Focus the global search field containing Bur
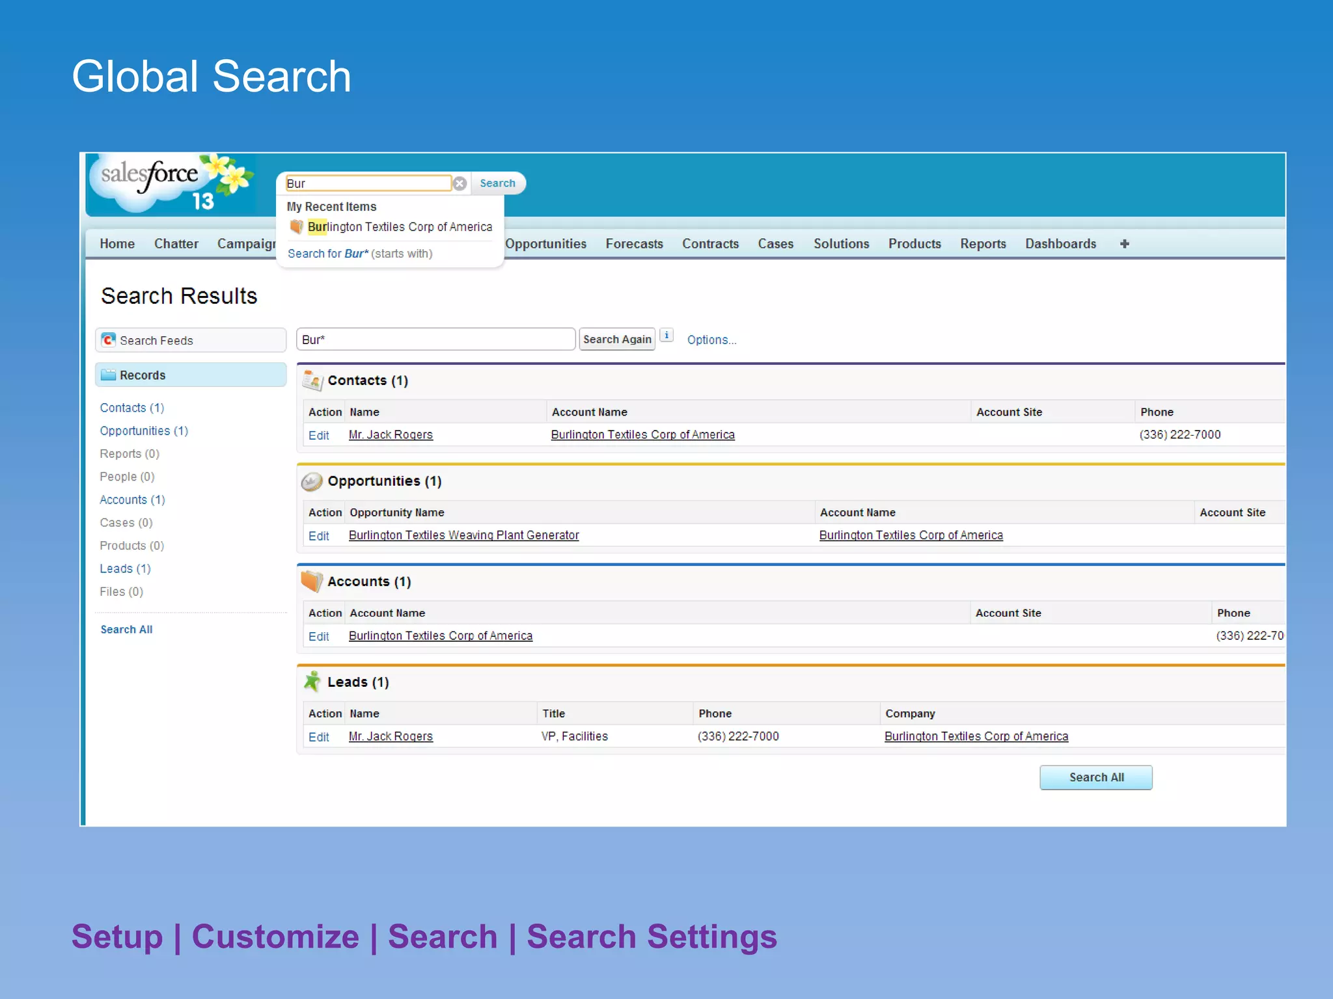This screenshot has height=999, width=1333. point(368,183)
